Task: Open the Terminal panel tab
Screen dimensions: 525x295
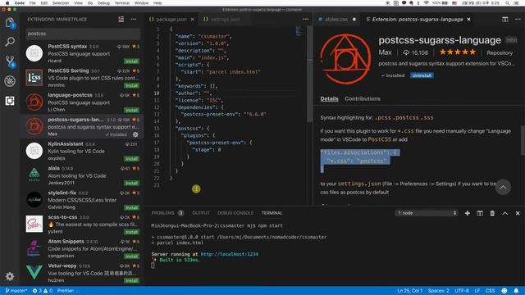Action: (272, 213)
